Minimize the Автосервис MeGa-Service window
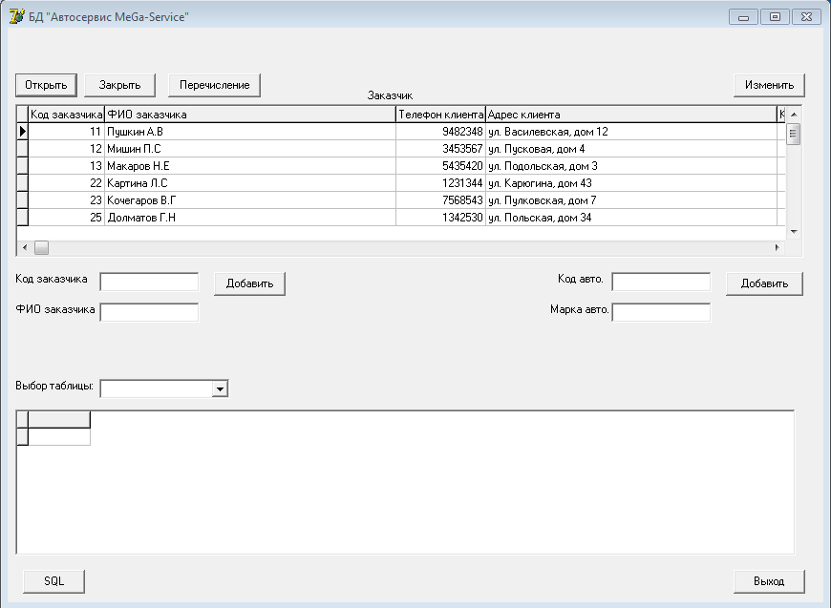 tap(743, 17)
